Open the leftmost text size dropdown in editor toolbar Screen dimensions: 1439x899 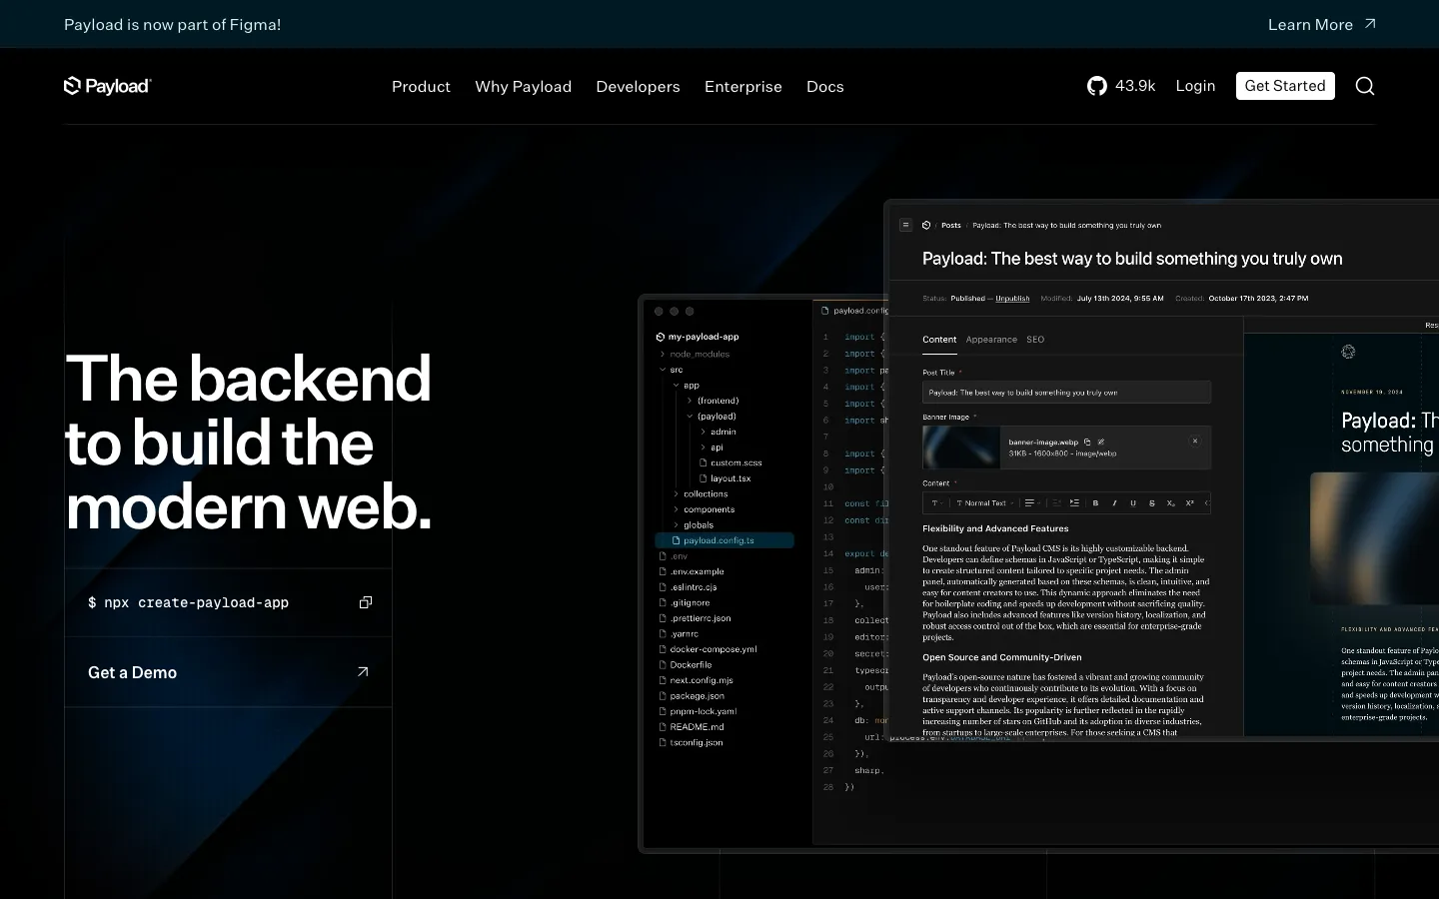pos(937,503)
